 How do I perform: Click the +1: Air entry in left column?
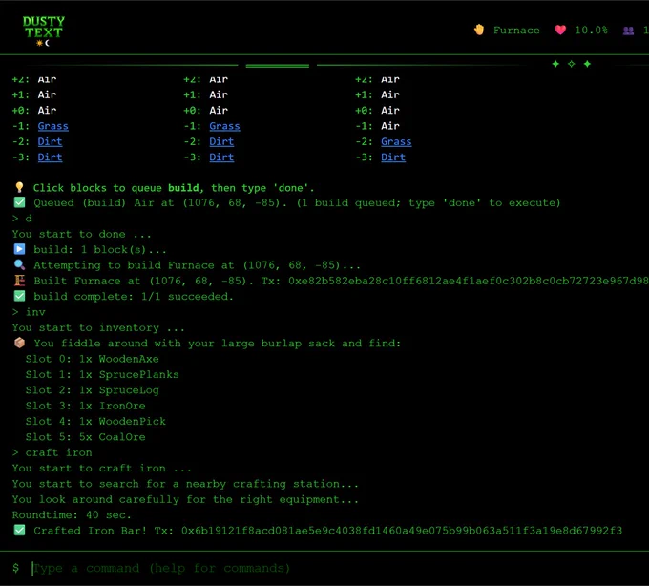pyautogui.click(x=34, y=94)
